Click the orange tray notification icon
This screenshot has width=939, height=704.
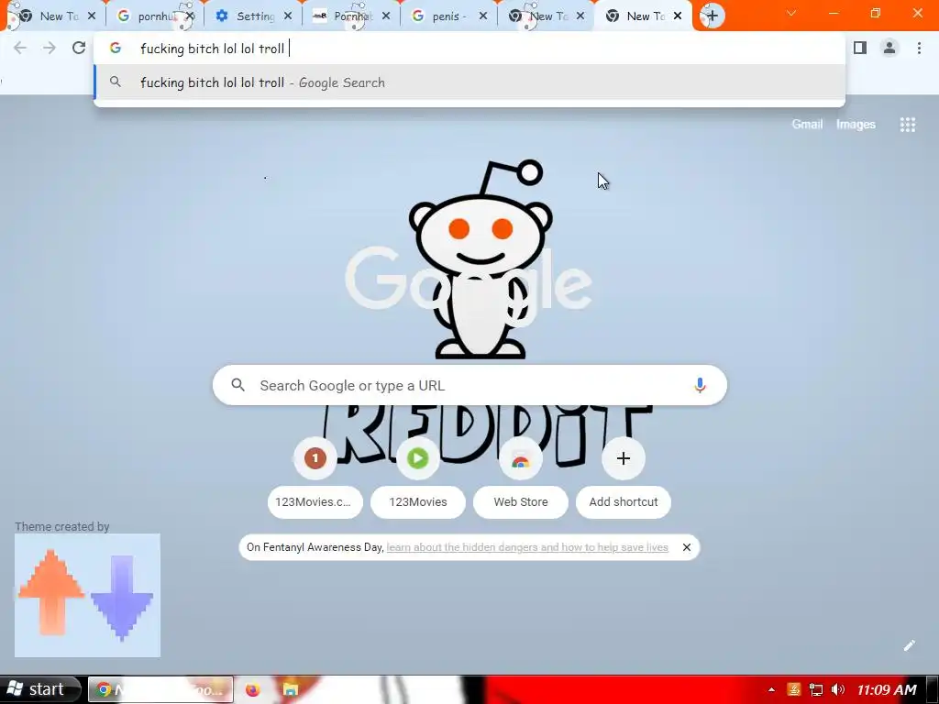pos(793,689)
